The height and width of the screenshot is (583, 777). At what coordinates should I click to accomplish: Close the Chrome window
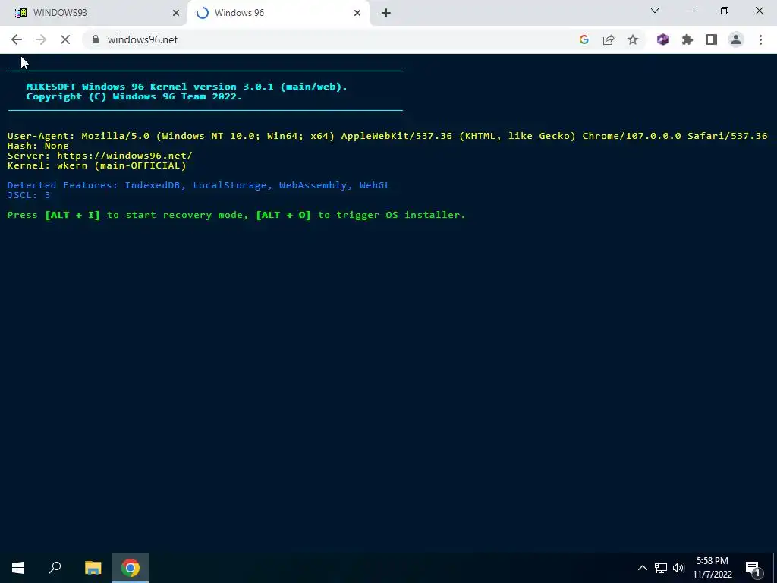click(759, 11)
